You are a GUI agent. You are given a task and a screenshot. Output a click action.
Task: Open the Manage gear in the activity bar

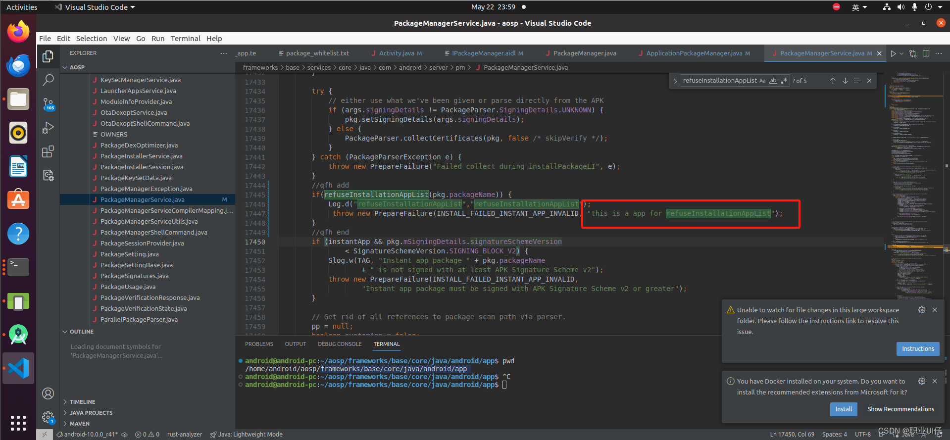[x=48, y=417]
